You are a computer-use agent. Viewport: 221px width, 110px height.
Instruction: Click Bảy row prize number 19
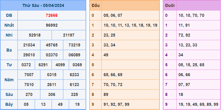click(x=77, y=105)
